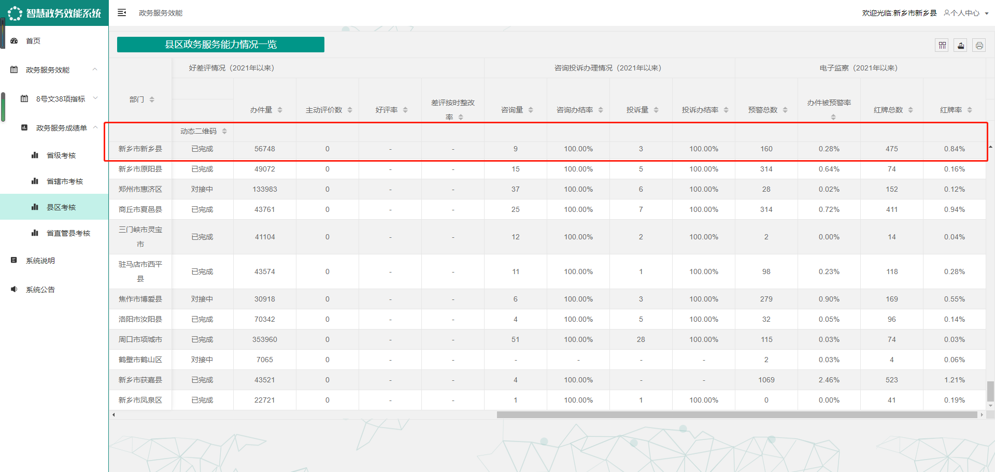Click the 智慧政务效能系统 logo icon
995x472 pixels.
(15, 13)
